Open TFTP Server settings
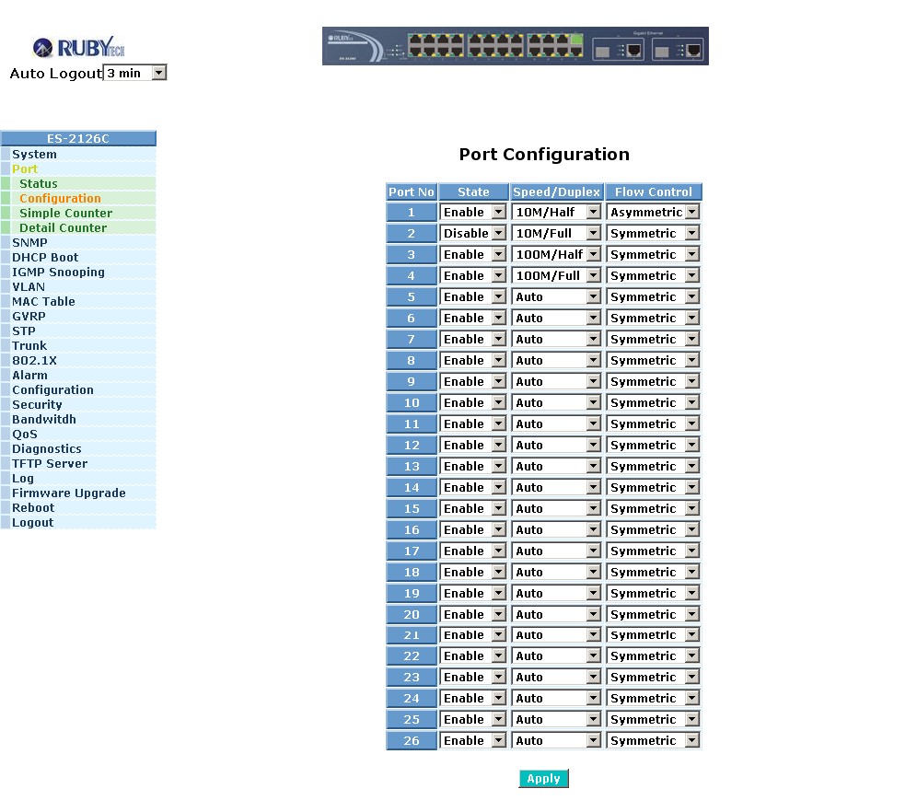 (x=50, y=464)
